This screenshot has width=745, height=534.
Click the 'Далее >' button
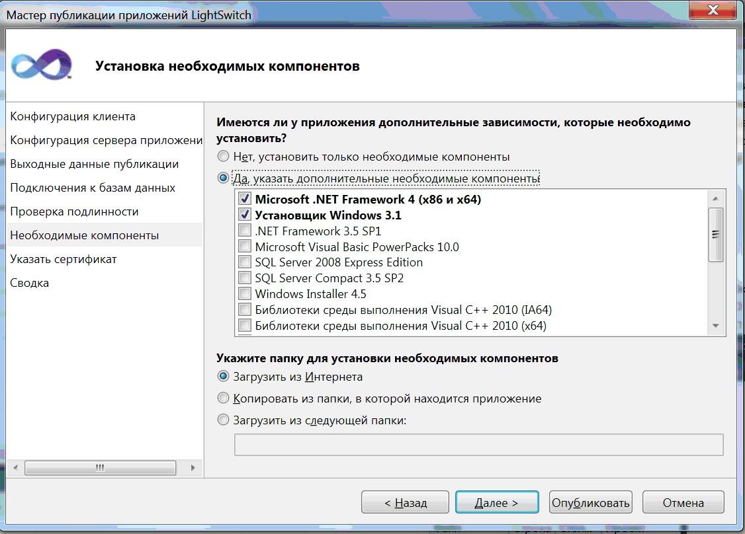tap(497, 502)
